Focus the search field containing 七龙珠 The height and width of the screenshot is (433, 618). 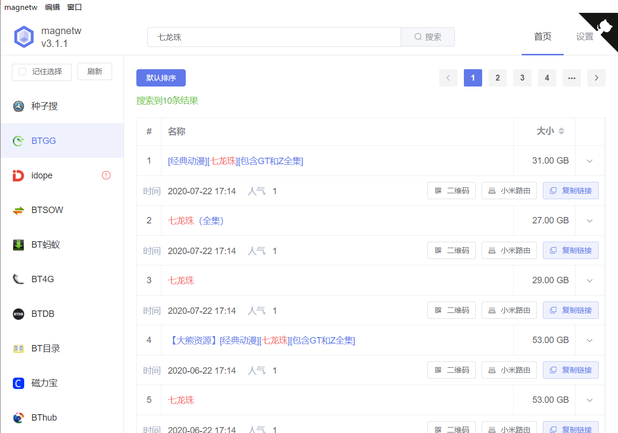click(x=274, y=37)
